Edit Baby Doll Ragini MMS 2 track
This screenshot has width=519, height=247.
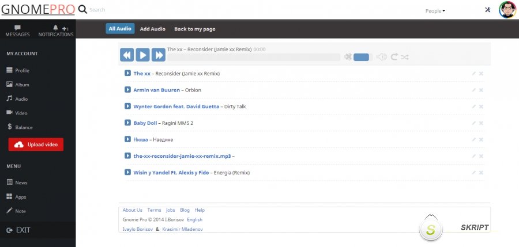(x=473, y=123)
